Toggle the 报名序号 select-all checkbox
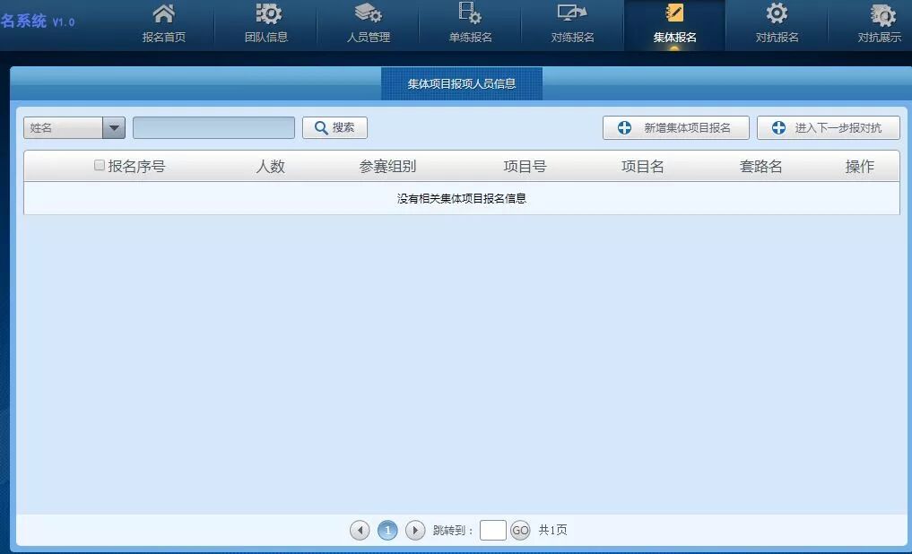This screenshot has height=554, width=912. 100,166
